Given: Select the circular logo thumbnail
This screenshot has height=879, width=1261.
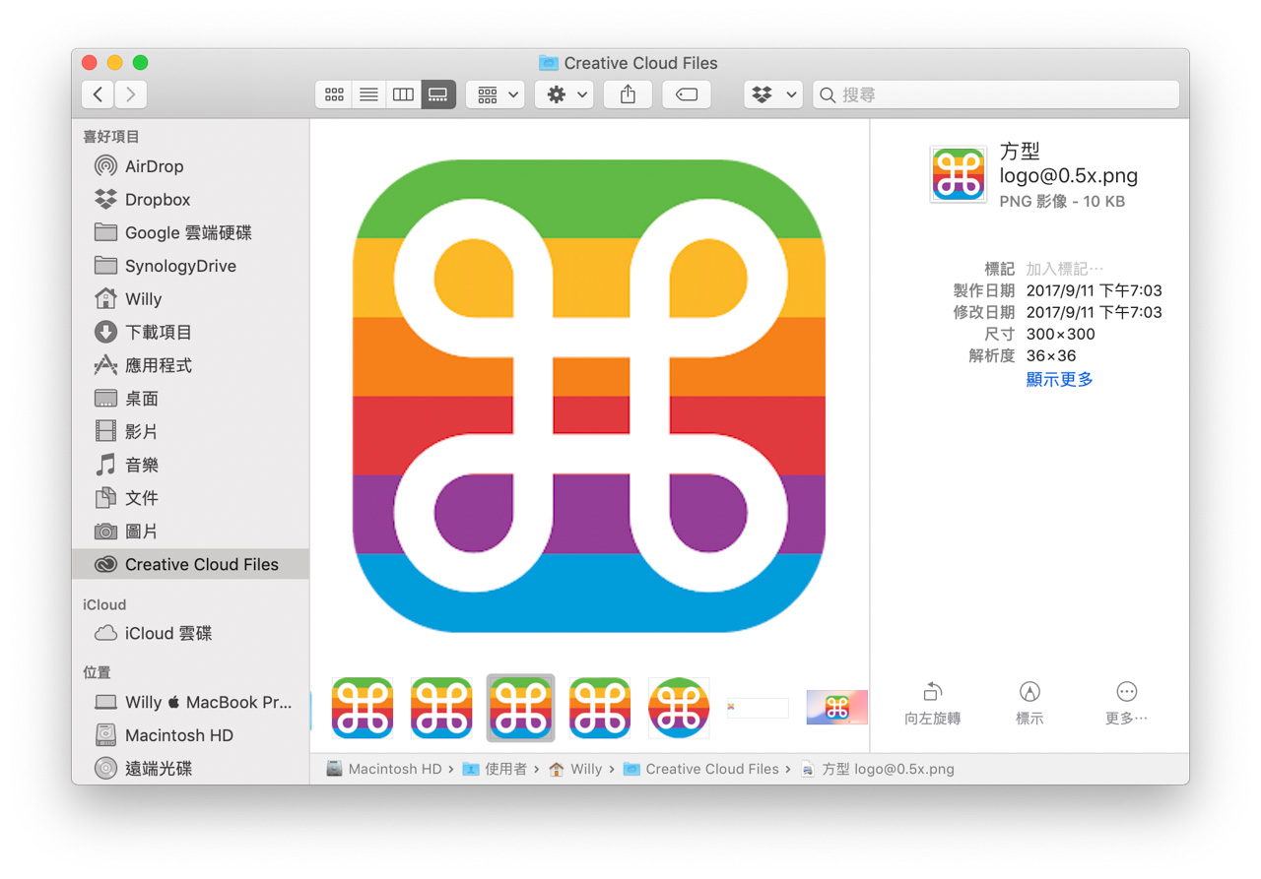Looking at the screenshot, I should click(679, 708).
